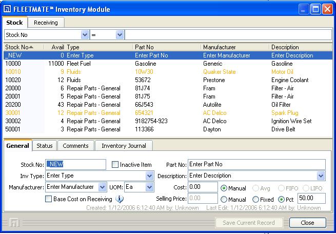Viewport: 336px width, 234px height.
Task: Select stock row 20001 with part 81J75
Action: [x=168, y=96]
